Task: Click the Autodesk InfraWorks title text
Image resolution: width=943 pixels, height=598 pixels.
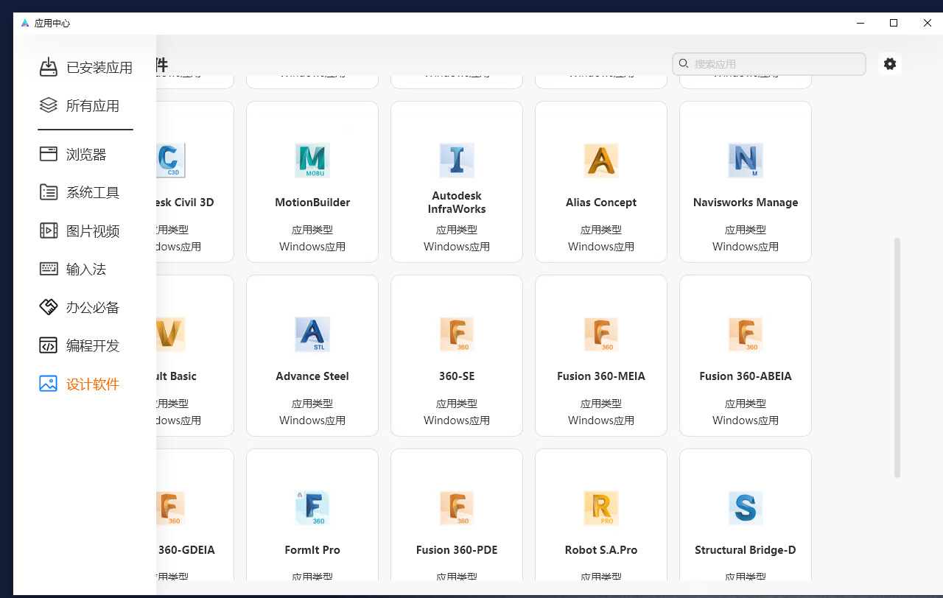Action: tap(457, 203)
